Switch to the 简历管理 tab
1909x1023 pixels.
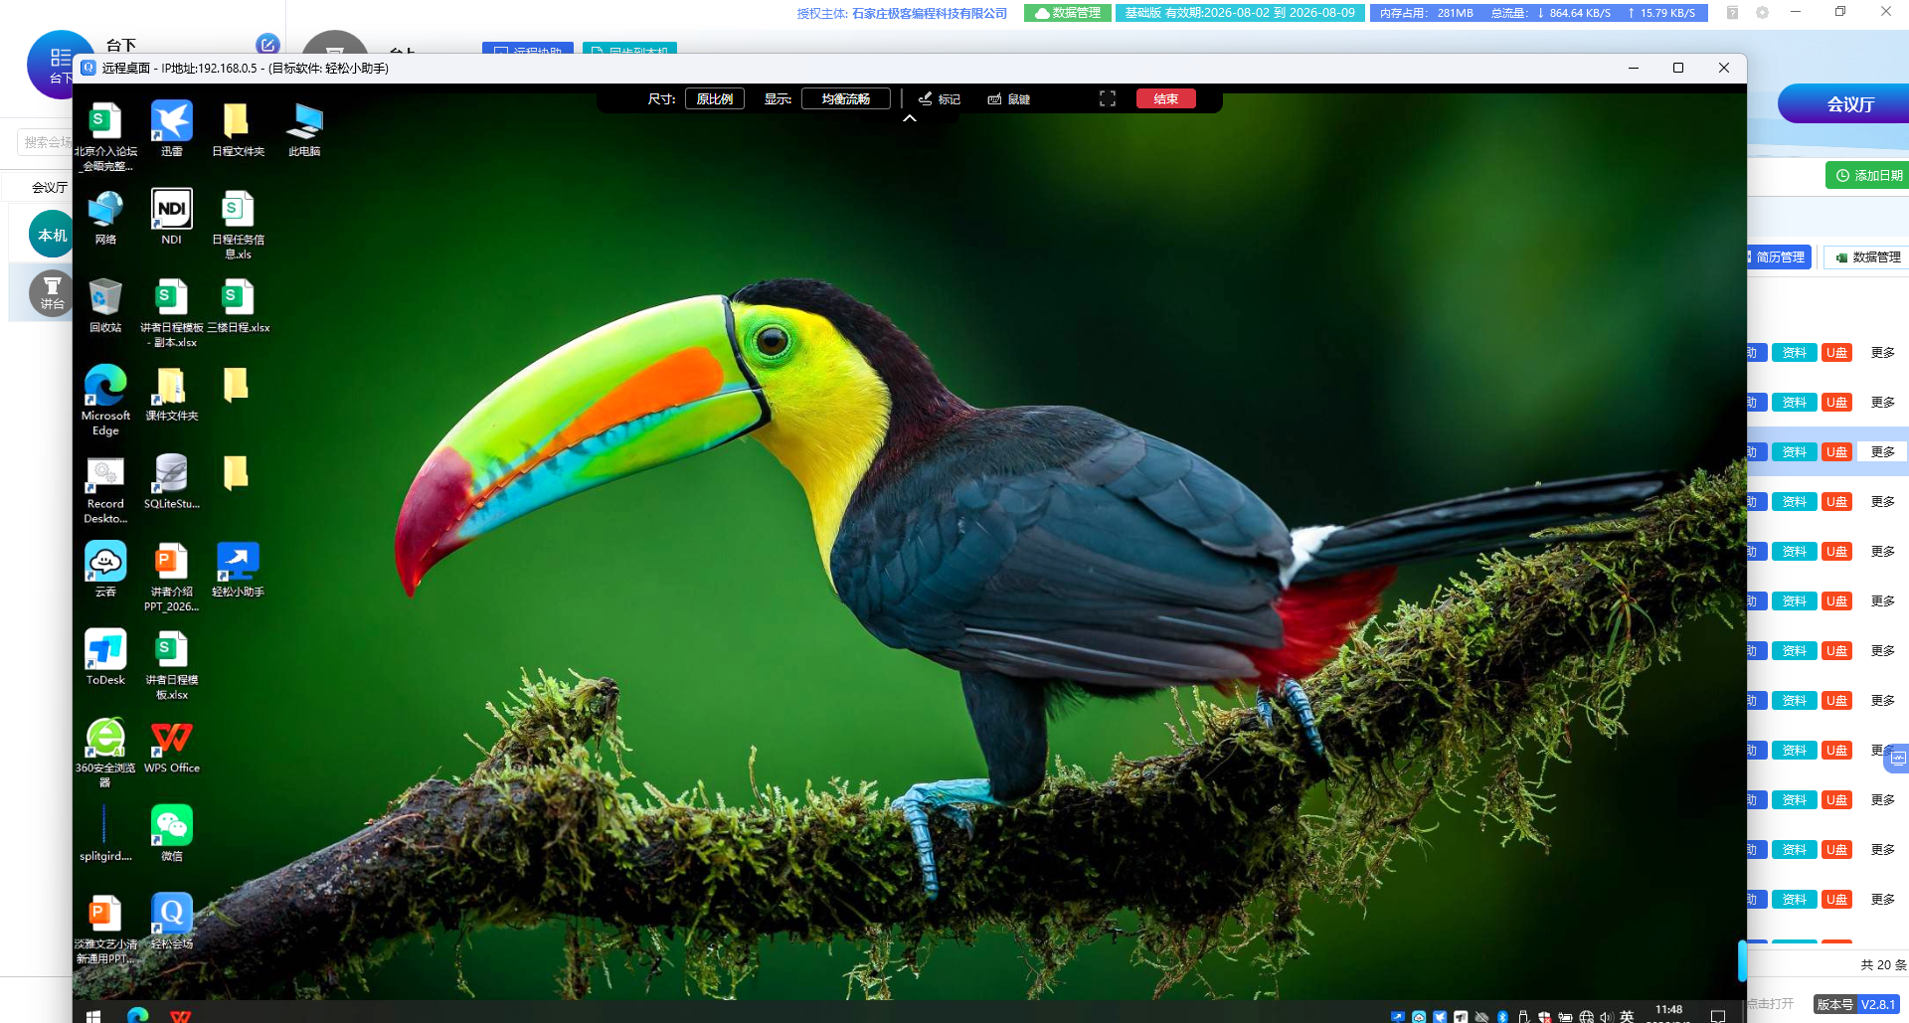[x=1780, y=256]
